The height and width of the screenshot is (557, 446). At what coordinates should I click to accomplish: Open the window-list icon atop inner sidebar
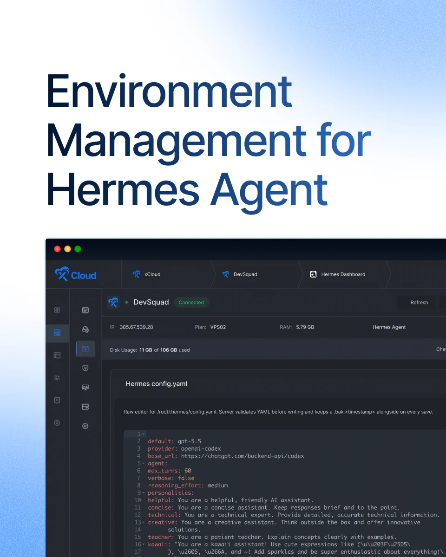tap(85, 310)
